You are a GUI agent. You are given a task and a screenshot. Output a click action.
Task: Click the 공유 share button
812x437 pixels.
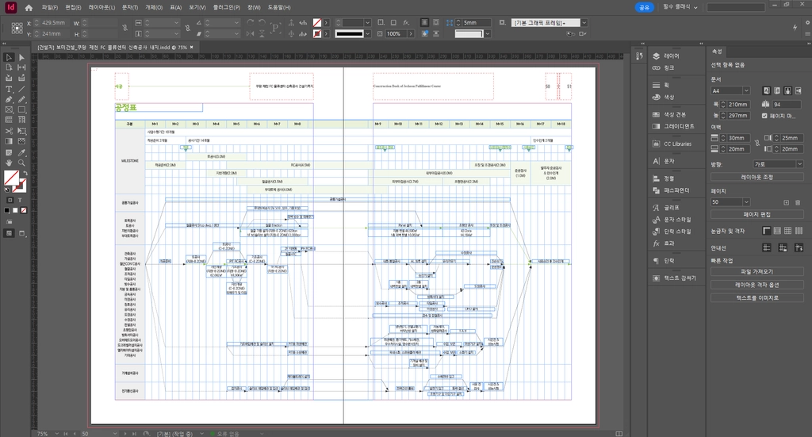pos(644,7)
